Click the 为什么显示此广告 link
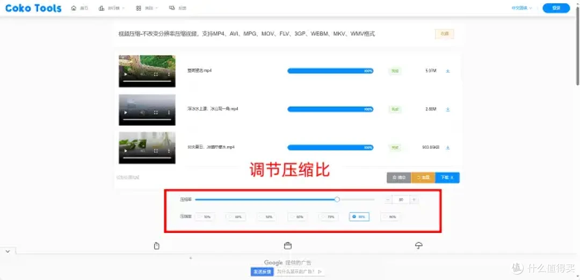Screen dimensions: 580x280 [299, 271]
